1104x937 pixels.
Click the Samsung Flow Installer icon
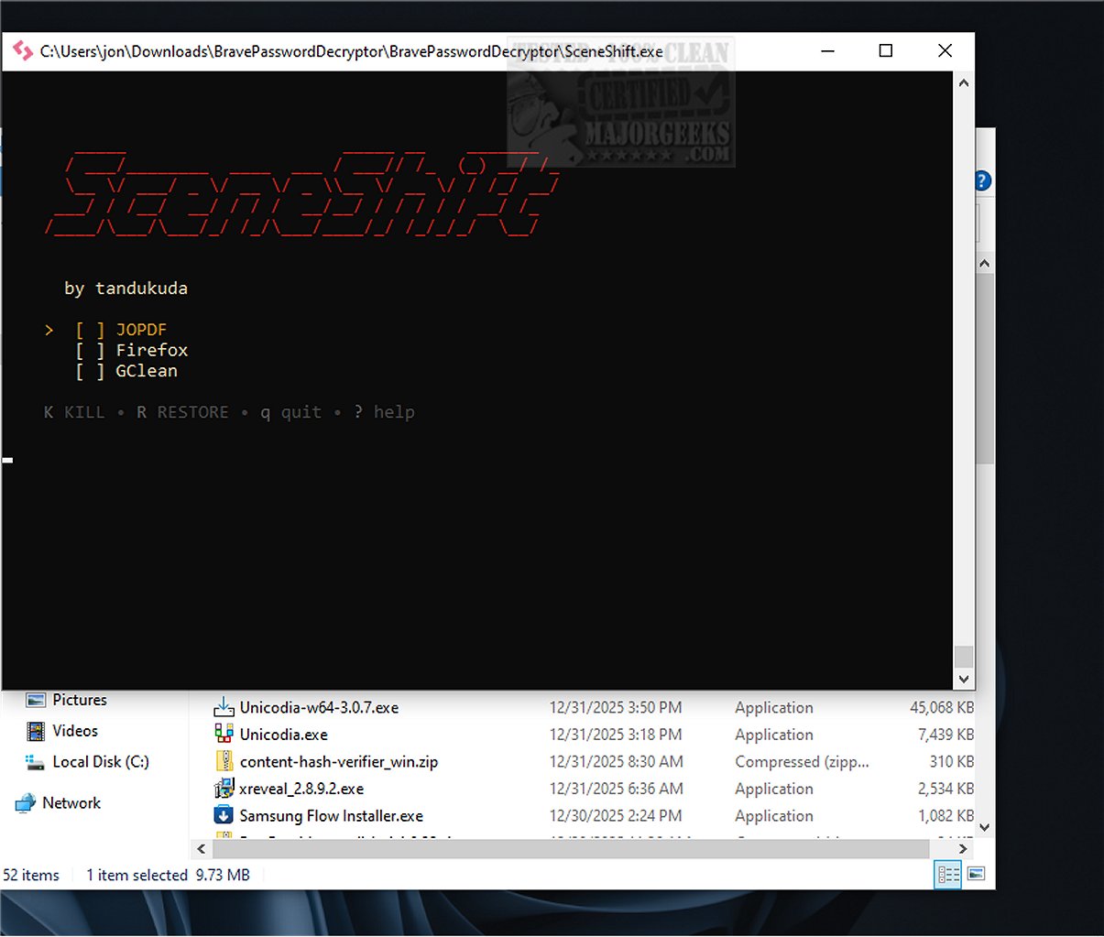pyautogui.click(x=224, y=815)
